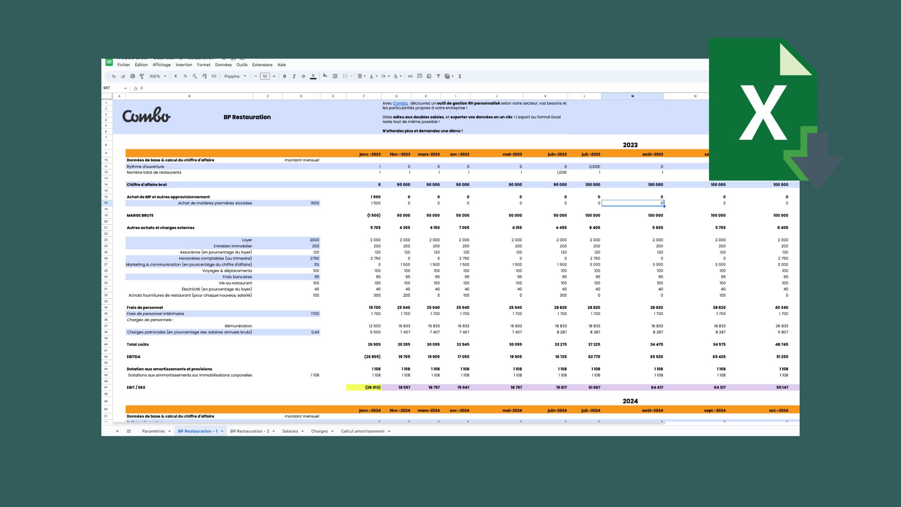
Task: Add a new sheet with plus icon
Action: point(117,431)
